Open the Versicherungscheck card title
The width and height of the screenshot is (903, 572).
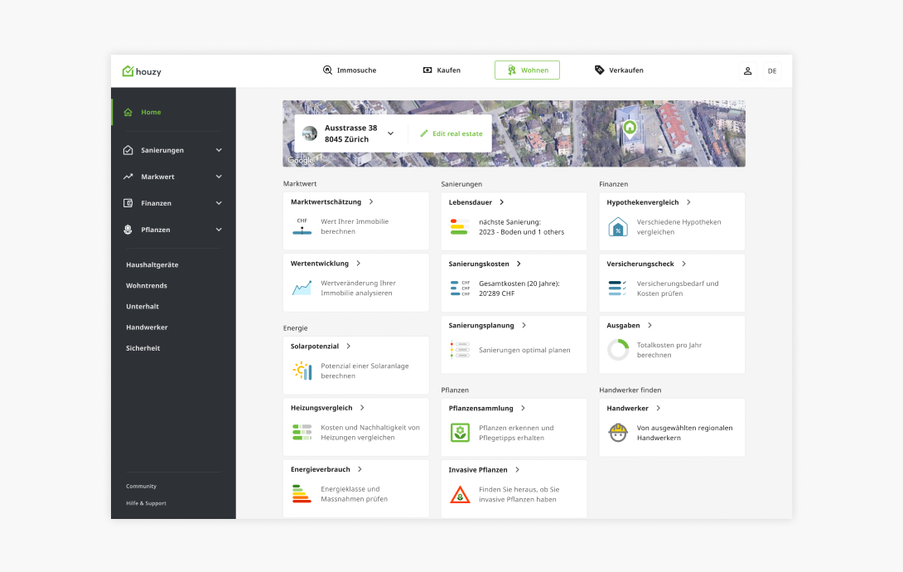click(640, 264)
